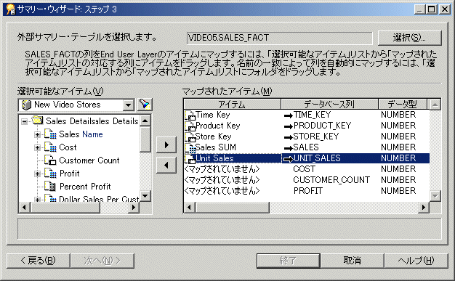Click the left arrow unmap item button
This screenshot has width=455, height=281.
pyautogui.click(x=166, y=166)
